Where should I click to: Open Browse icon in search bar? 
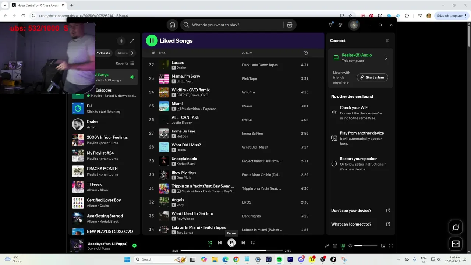290,25
